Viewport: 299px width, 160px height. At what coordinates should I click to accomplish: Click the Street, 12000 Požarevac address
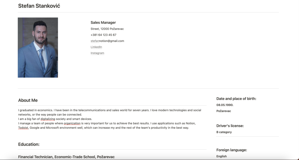(107, 29)
